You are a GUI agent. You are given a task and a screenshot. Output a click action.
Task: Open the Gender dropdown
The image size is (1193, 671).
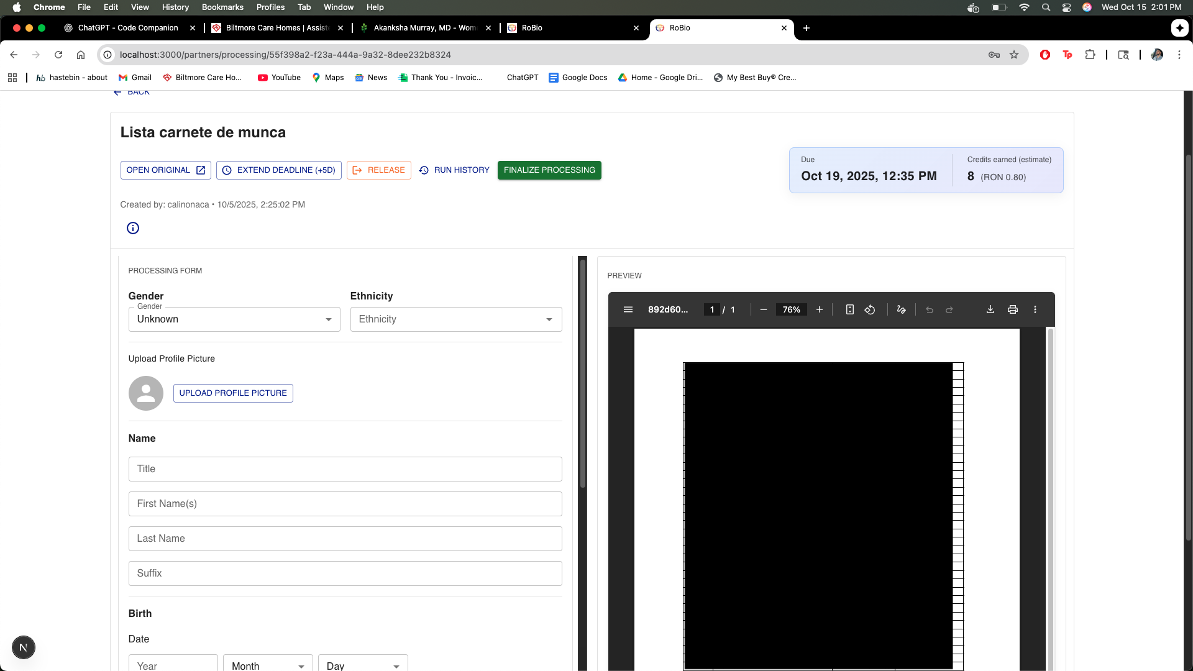[234, 319]
